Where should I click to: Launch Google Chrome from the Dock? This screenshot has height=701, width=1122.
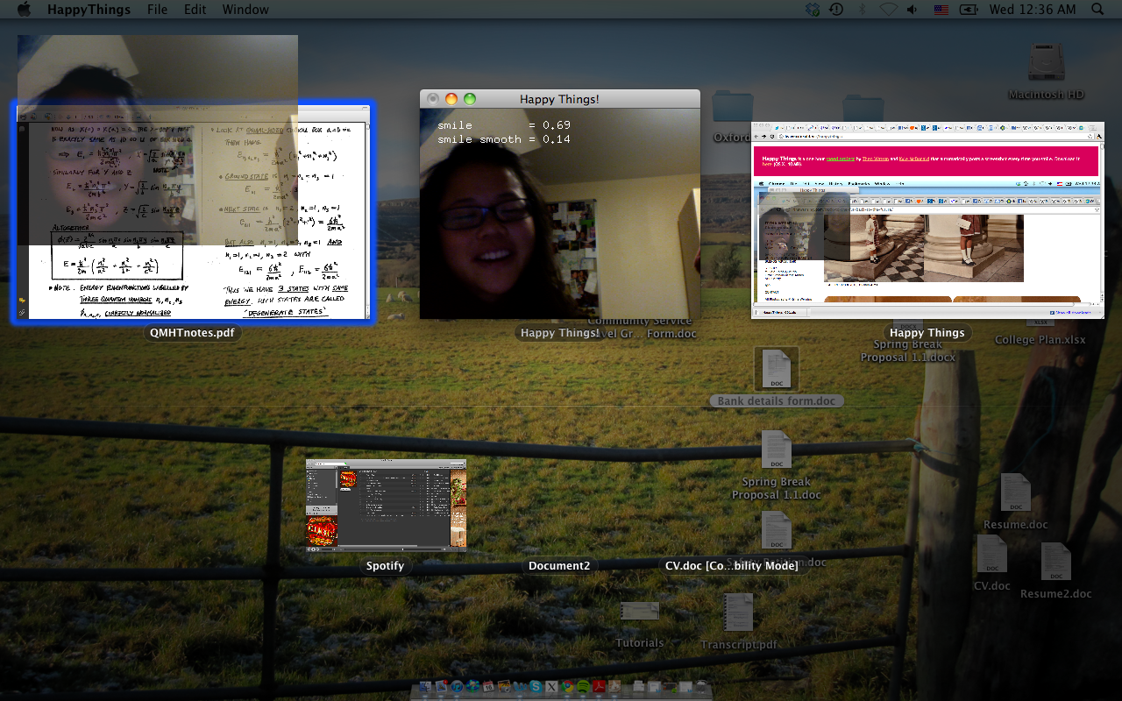click(x=567, y=686)
